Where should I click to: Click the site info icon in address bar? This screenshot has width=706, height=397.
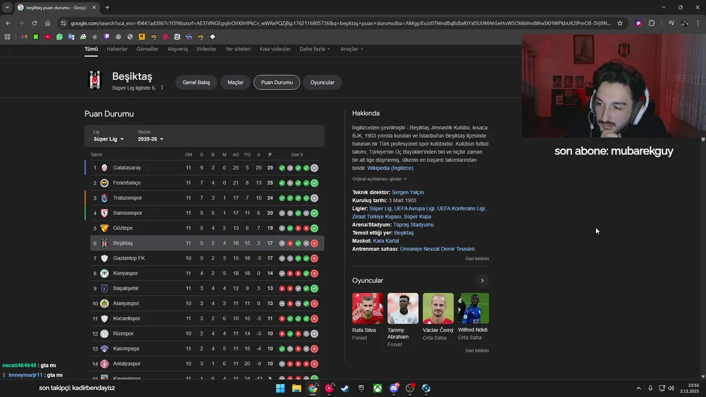click(x=63, y=23)
